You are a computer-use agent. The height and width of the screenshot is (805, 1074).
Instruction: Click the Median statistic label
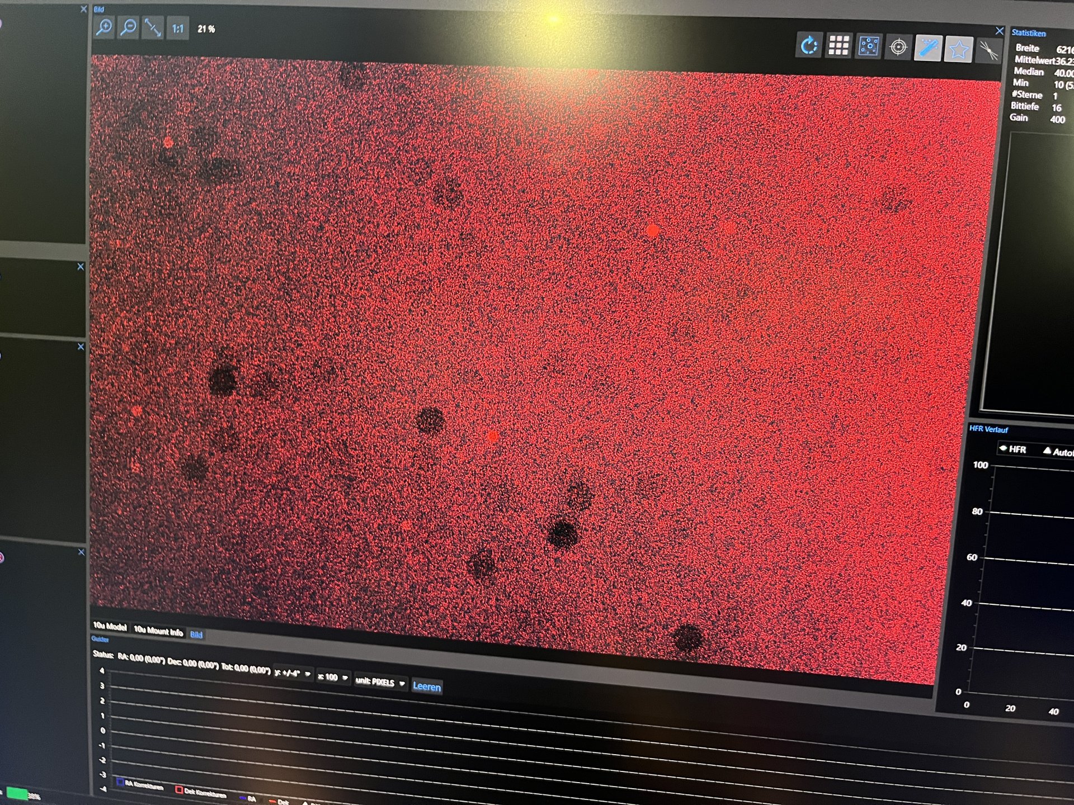(1029, 72)
